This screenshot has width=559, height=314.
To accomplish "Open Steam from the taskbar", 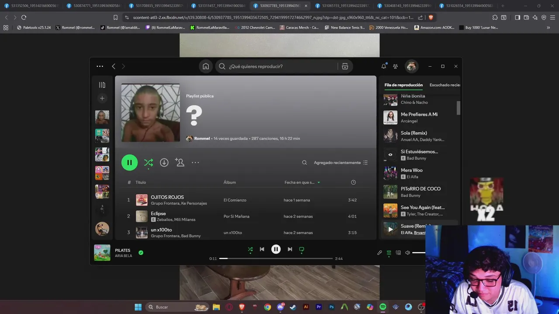I will pos(293,307).
